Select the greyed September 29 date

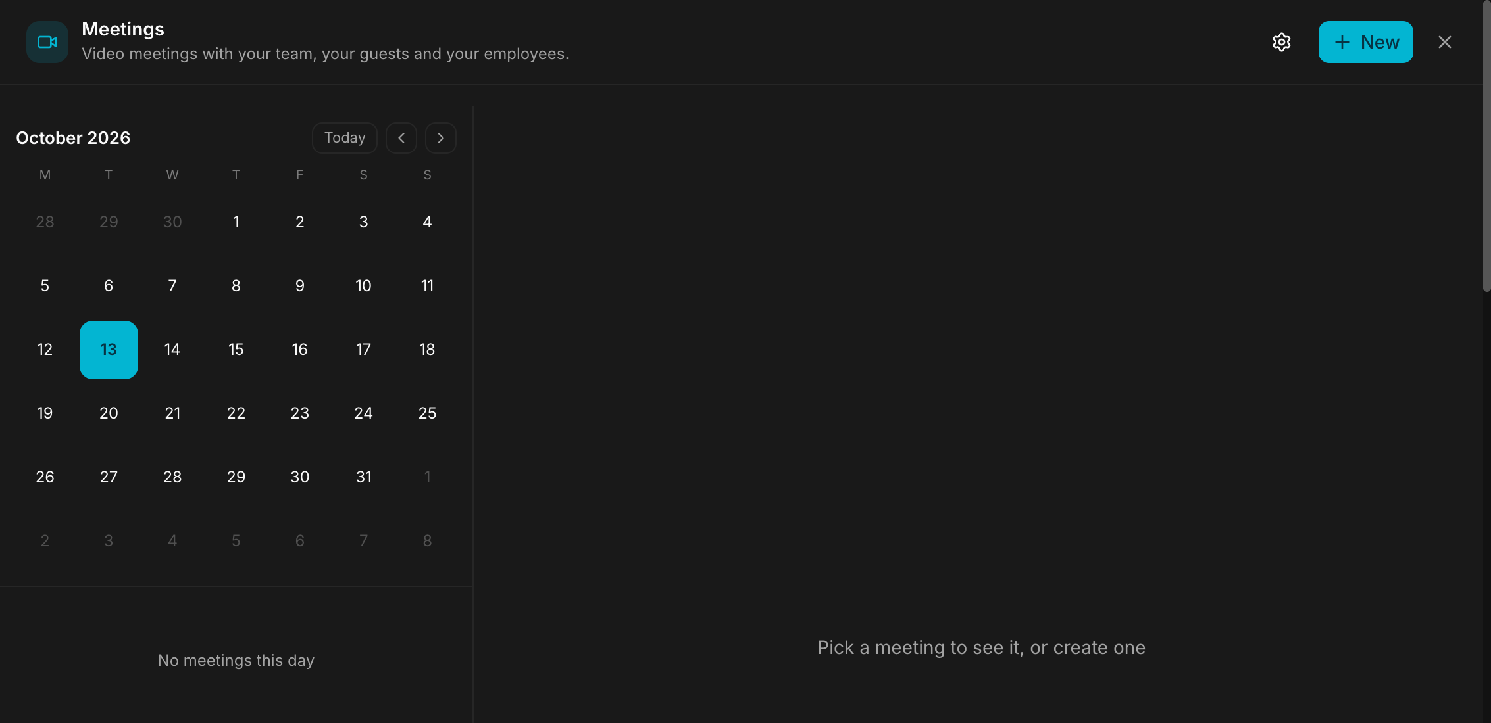click(109, 222)
